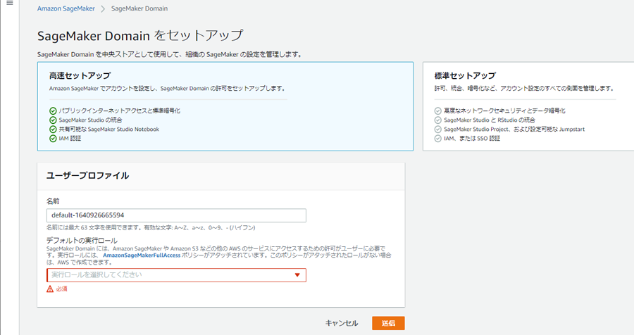
Task: Click SageMaker Domain breadcrumb text
Action: pos(139,8)
